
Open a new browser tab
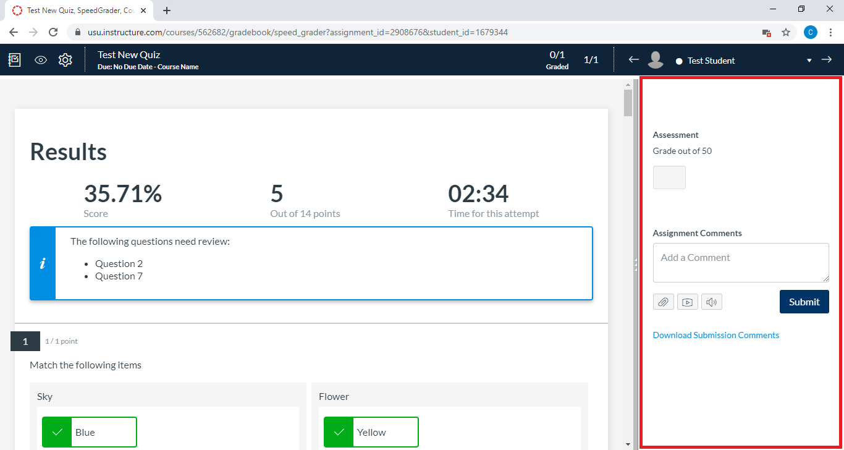tap(167, 11)
